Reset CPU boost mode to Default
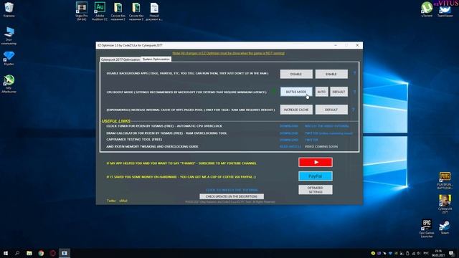Viewport: 459px width, 258px height. 339,92
